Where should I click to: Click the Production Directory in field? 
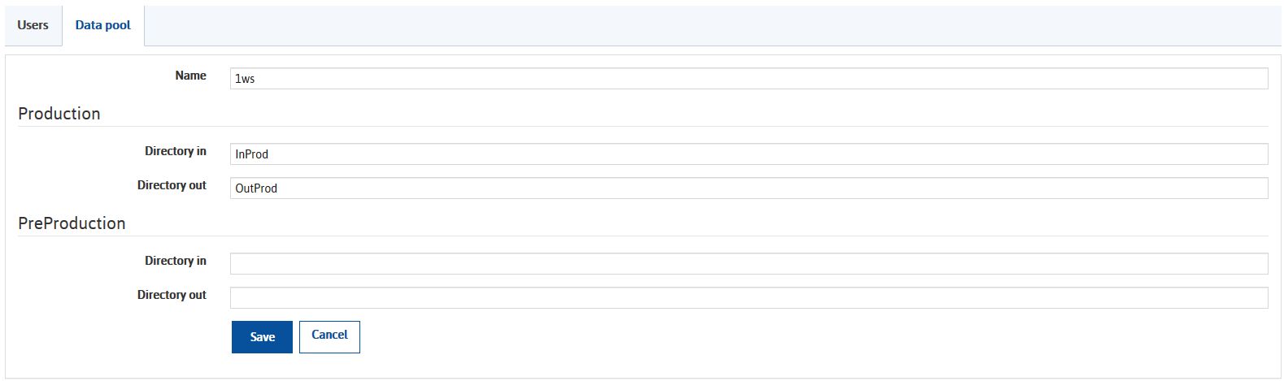pos(749,154)
